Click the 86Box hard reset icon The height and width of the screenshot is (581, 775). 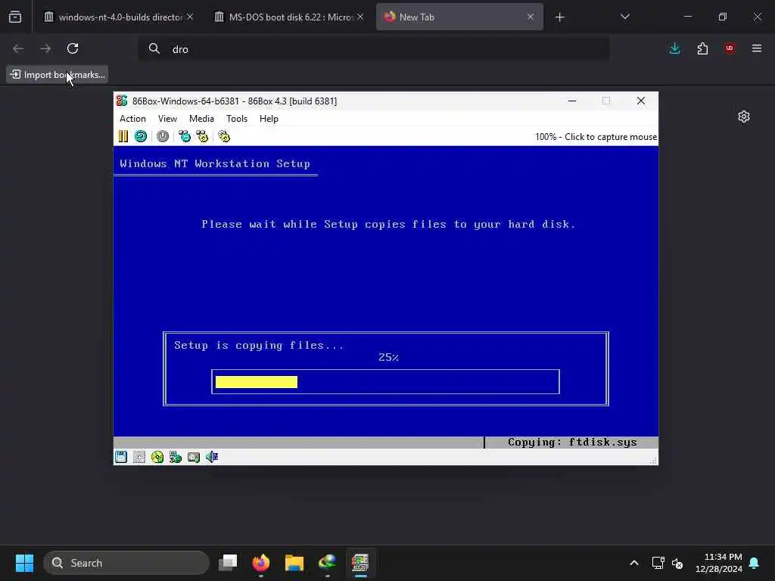[141, 136]
